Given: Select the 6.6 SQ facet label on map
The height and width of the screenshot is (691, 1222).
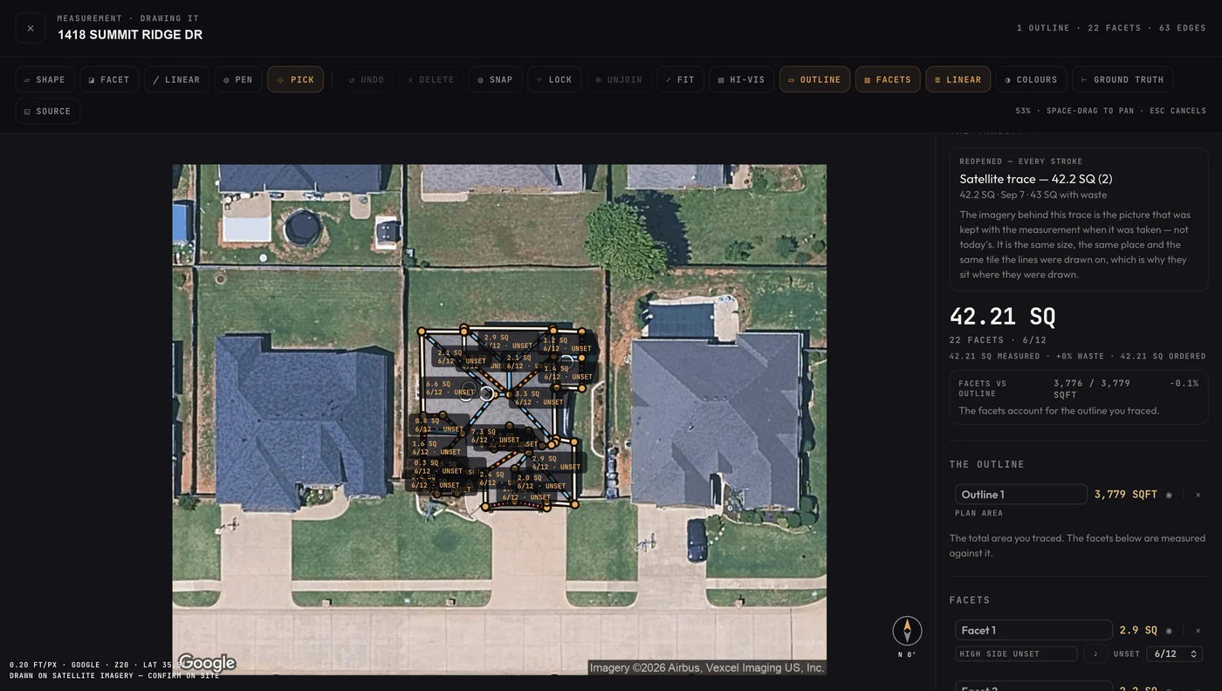Looking at the screenshot, I should click(x=450, y=387).
